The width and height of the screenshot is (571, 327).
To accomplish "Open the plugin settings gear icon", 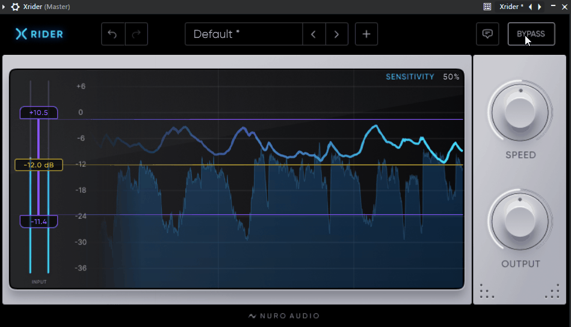I will [15, 7].
